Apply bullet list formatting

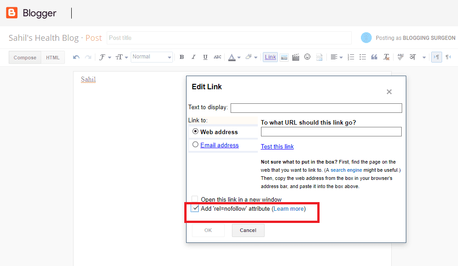[363, 57]
